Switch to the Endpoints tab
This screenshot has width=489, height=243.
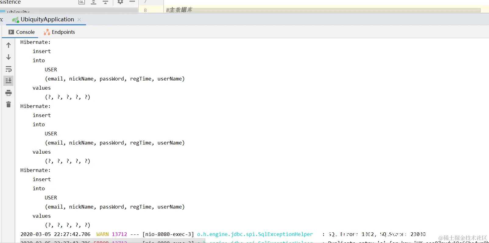coord(59,32)
